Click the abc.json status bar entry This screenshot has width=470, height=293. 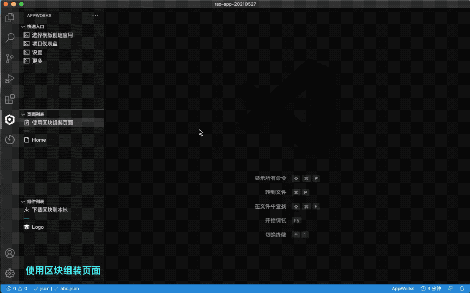point(66,289)
